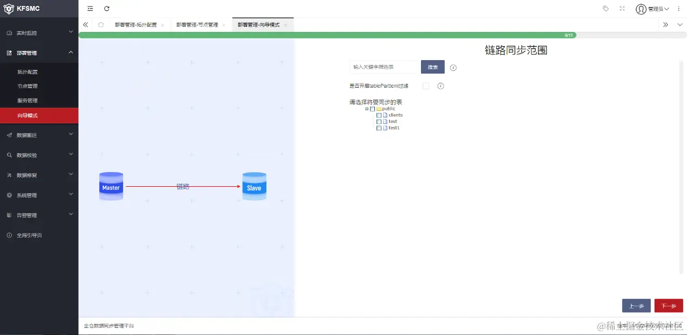Select the clients table name in tree
This screenshot has height=335, width=687.
396,115
